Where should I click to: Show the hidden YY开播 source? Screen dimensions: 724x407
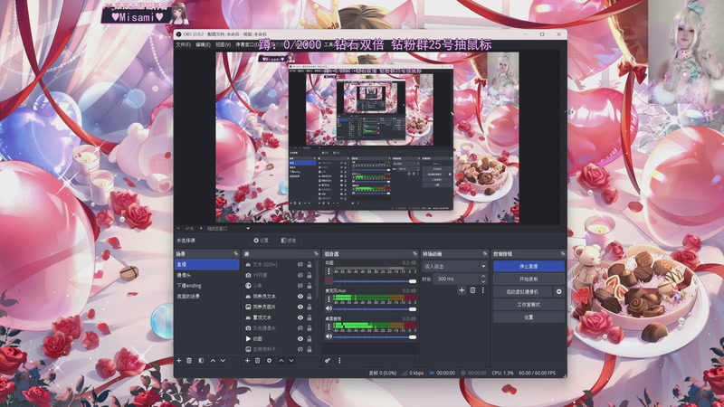(x=300, y=275)
